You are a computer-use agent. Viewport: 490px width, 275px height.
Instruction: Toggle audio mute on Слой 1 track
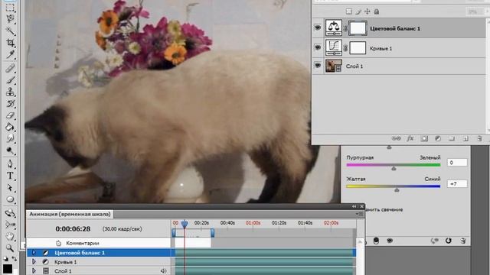(163, 271)
